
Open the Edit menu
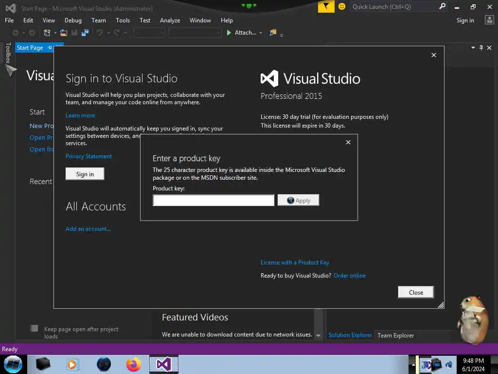pos(28,20)
